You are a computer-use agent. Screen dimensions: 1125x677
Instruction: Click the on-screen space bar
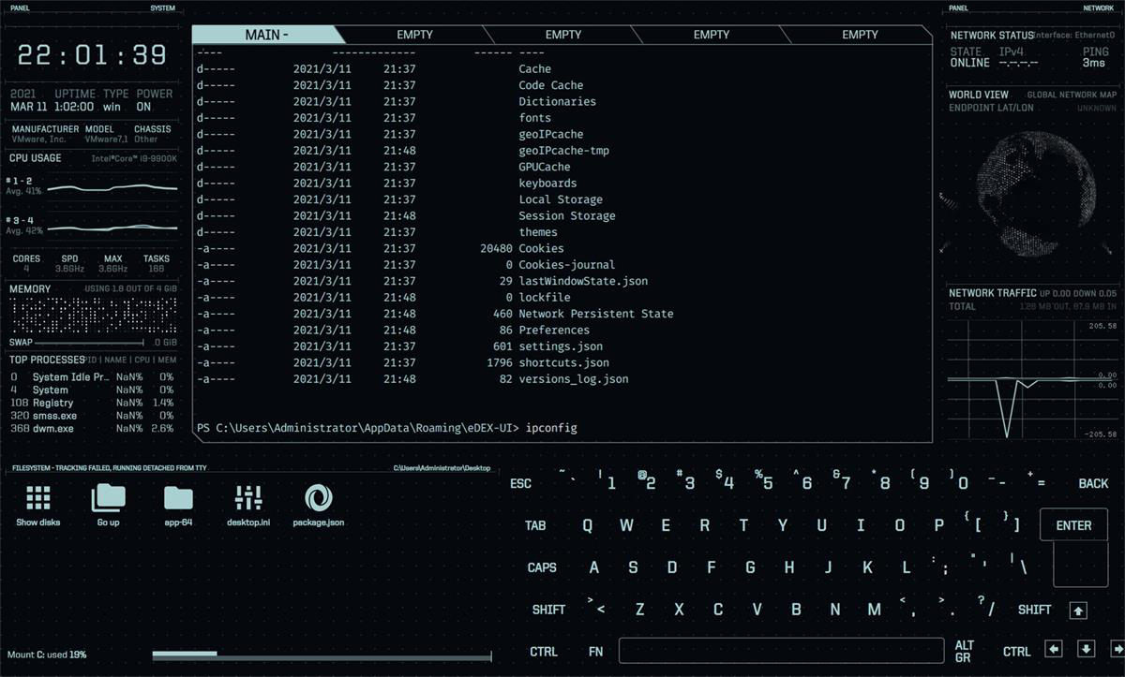pyautogui.click(x=781, y=651)
